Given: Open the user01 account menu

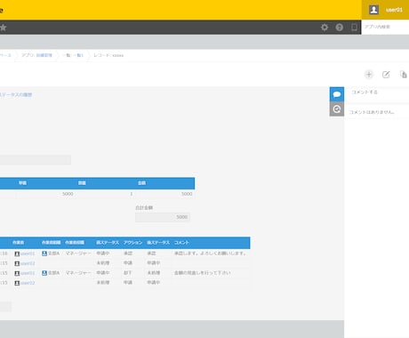Looking at the screenshot, I should (386, 10).
